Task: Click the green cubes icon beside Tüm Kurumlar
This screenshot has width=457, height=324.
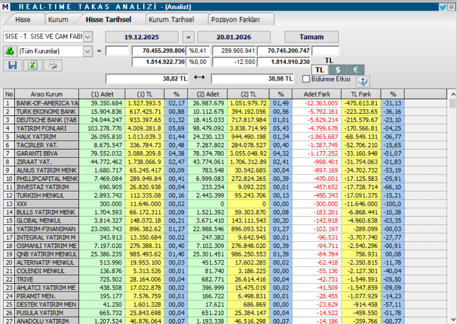Action: [10, 51]
